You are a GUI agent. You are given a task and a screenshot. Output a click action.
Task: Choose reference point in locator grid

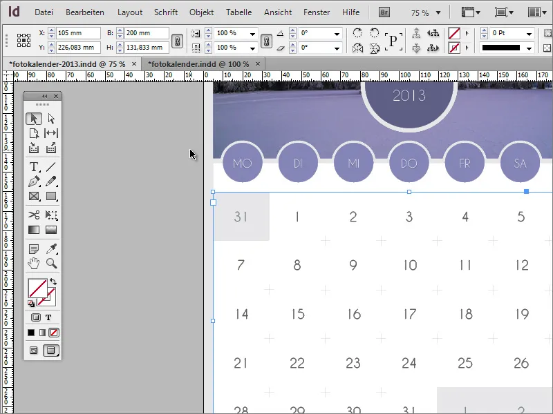coord(24,41)
